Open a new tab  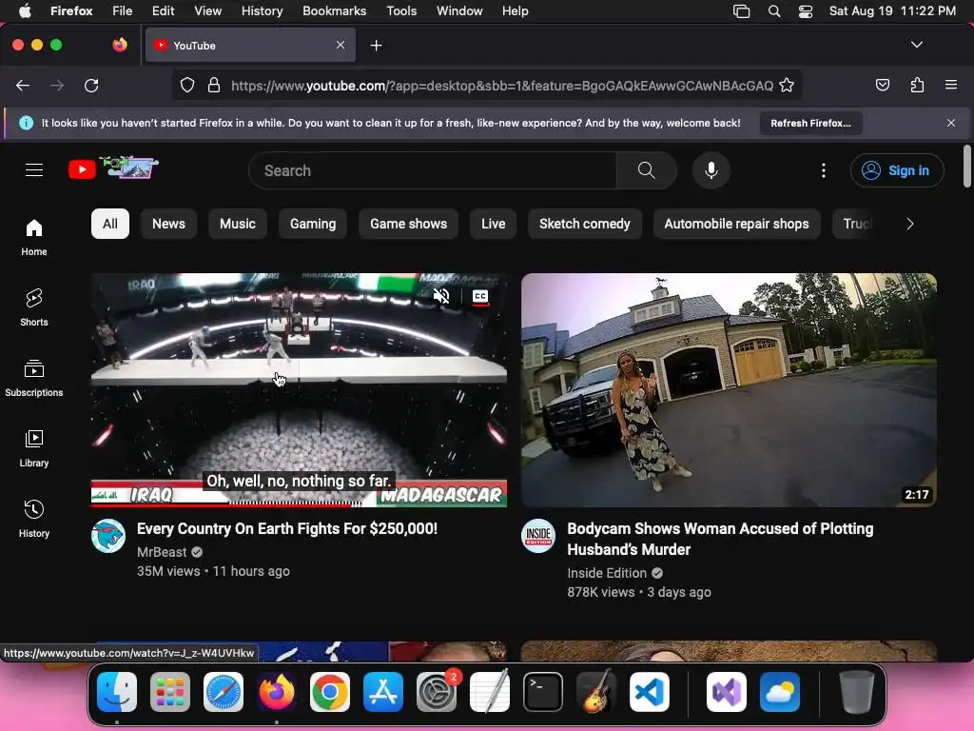376,46
